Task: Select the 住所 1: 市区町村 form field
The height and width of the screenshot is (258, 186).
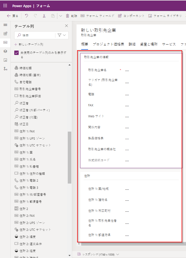Action: [x=131, y=211]
